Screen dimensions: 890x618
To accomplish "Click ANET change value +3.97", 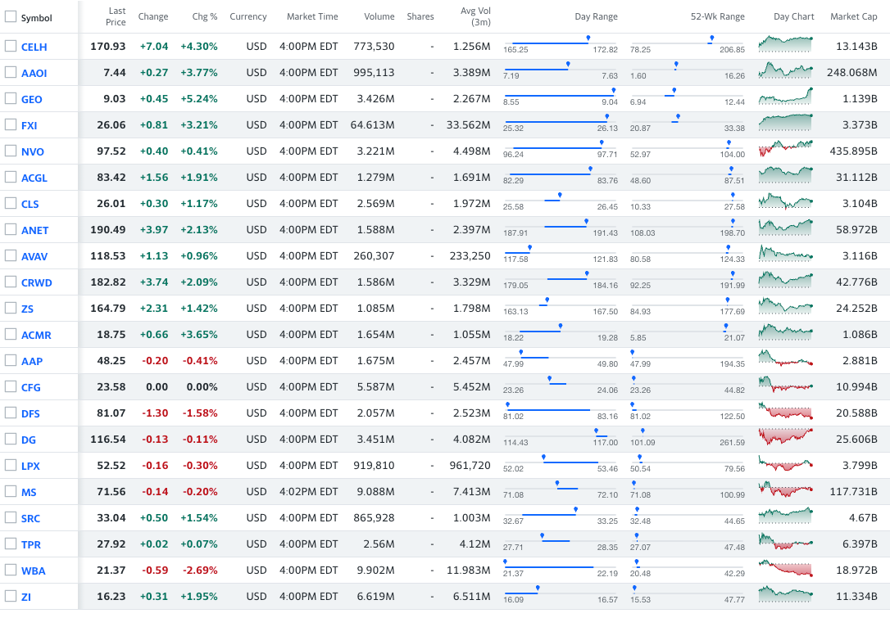I will click(154, 230).
